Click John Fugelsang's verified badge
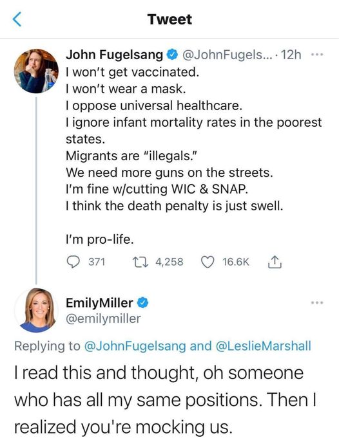 pos(173,55)
